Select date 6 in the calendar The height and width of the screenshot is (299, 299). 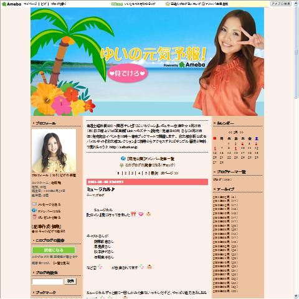(x=215, y=148)
